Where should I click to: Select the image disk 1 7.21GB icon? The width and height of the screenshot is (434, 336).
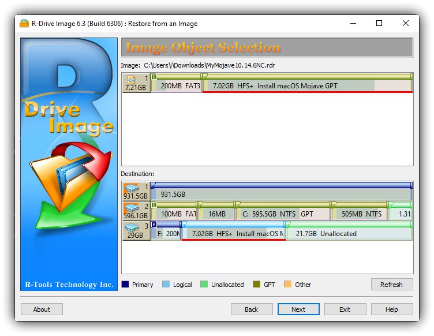(136, 83)
